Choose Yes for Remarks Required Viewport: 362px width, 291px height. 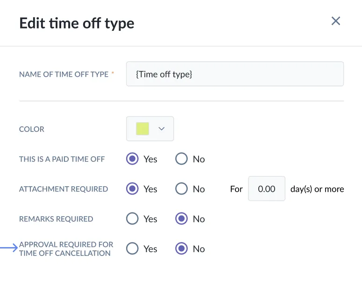(133, 219)
